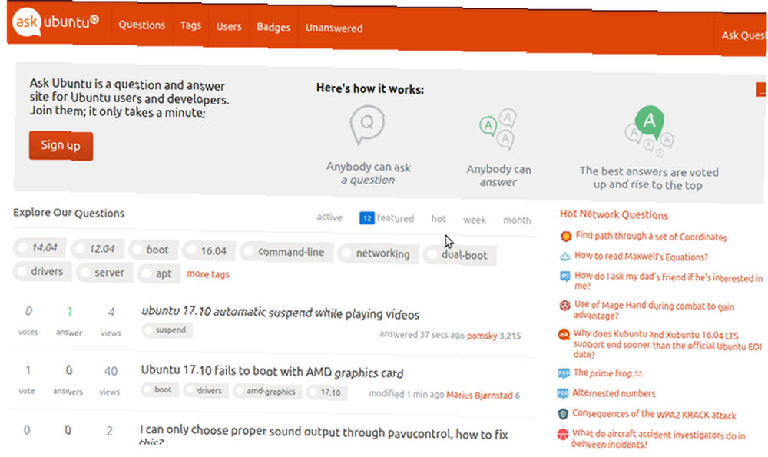The height and width of the screenshot is (457, 768).
Task: Open user pomsky's profile
Action: pos(482,336)
